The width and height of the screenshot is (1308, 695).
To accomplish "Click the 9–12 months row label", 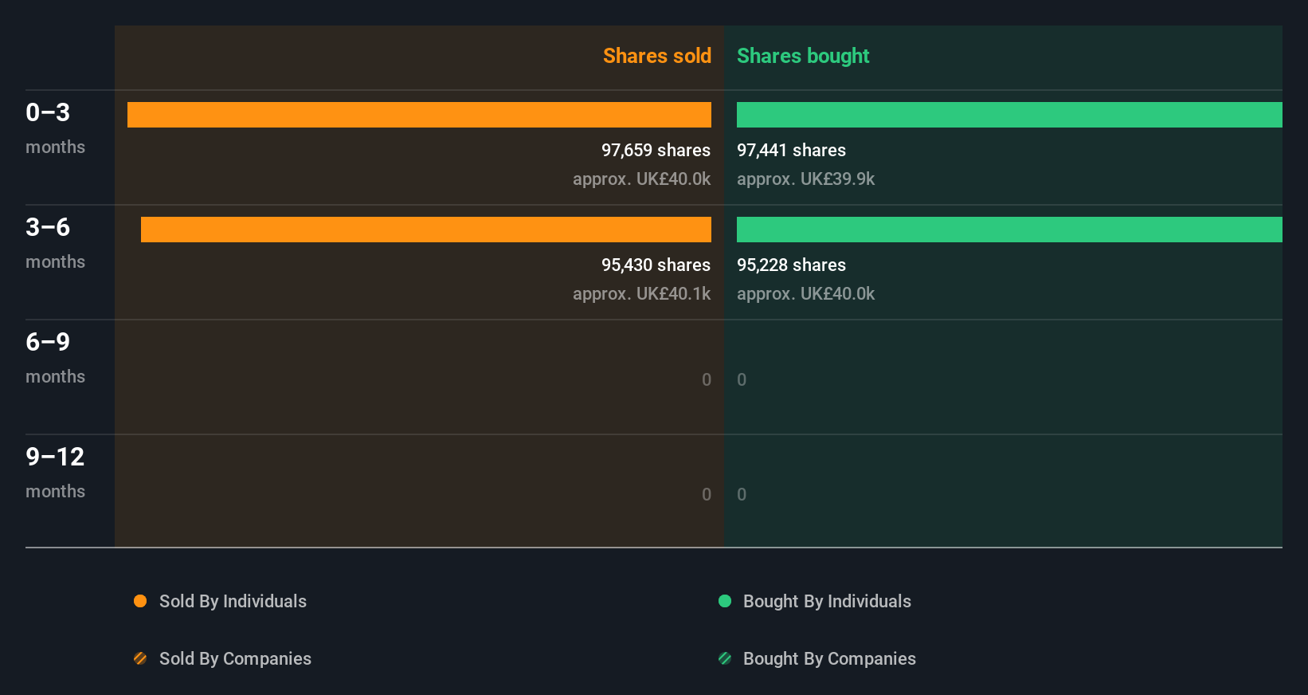I will pos(55,472).
